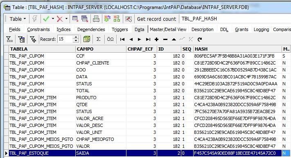Click the greyed post edit checkmark
The image size is (291, 158).
pyautogui.click(x=182, y=39)
